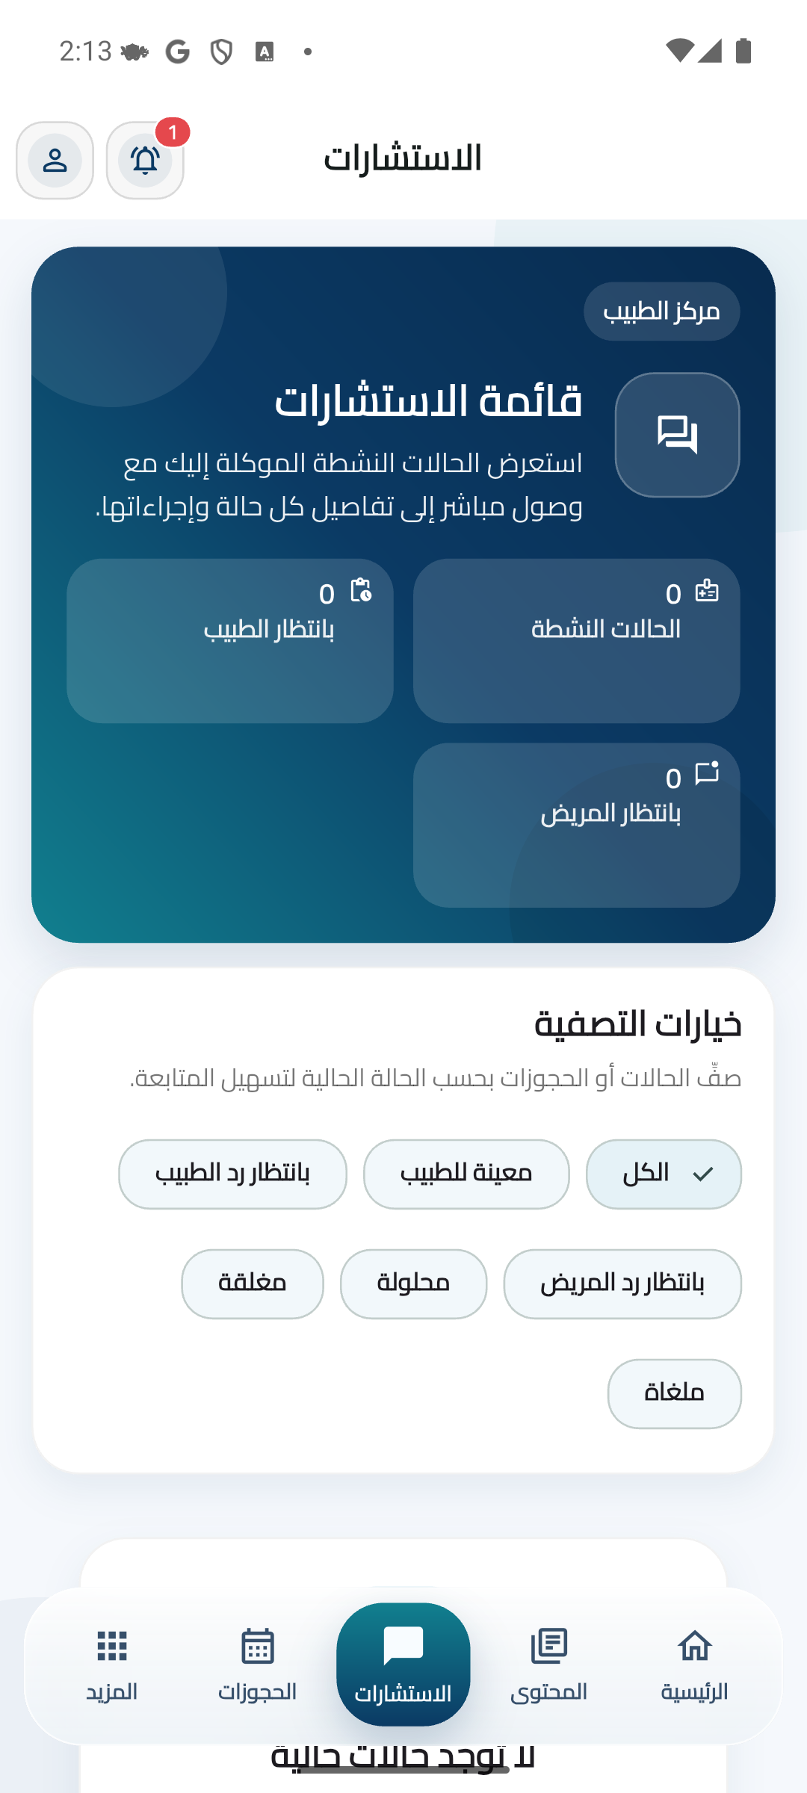
Task: Open the user profile icon
Action: coord(55,161)
